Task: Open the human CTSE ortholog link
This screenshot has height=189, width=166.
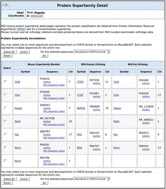Action: point(80,95)
